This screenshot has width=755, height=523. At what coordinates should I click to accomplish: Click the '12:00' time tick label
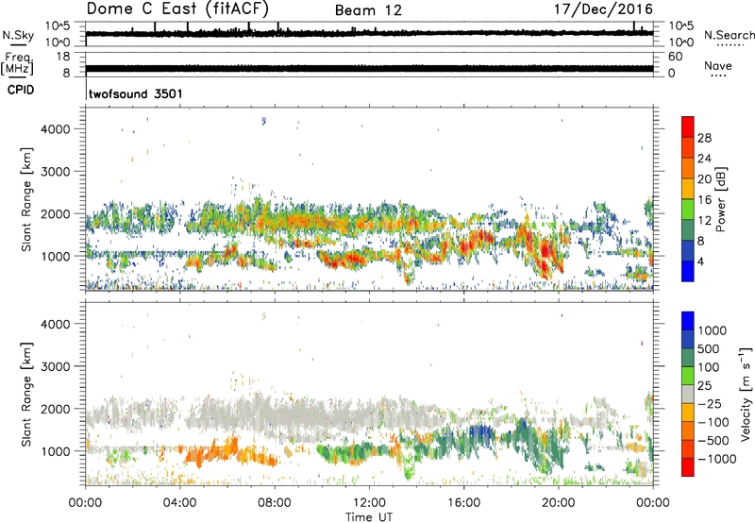tap(369, 503)
